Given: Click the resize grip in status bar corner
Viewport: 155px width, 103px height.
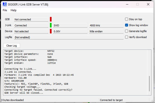Looking at the screenshot, I should (x=152, y=101).
